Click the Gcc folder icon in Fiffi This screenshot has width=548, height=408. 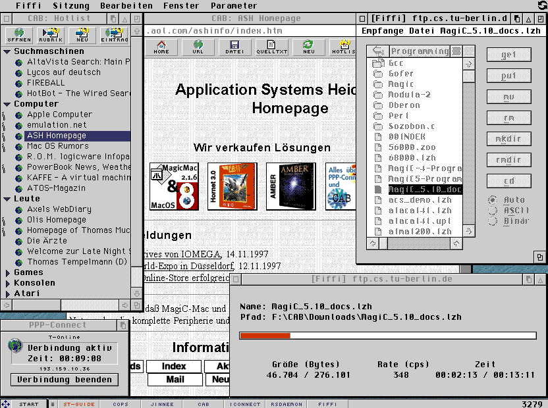click(x=378, y=63)
